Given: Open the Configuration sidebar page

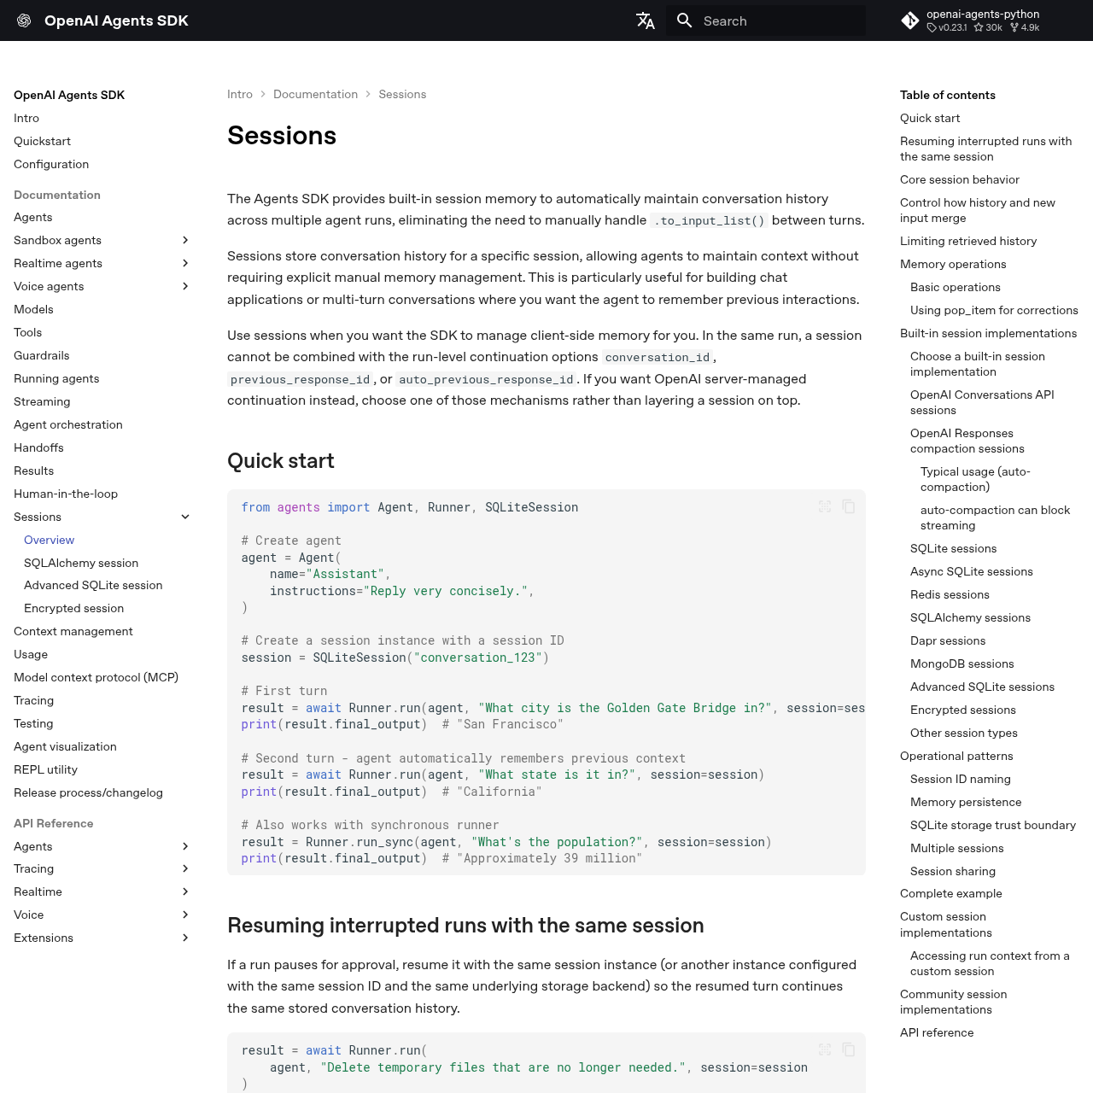Looking at the screenshot, I should pos(51,165).
